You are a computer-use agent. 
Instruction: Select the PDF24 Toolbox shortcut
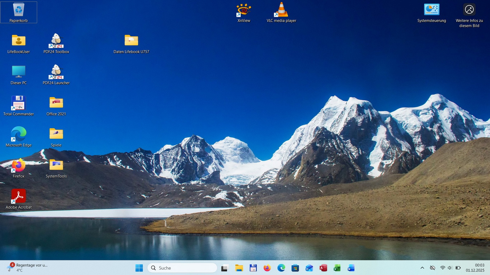[x=56, y=41]
